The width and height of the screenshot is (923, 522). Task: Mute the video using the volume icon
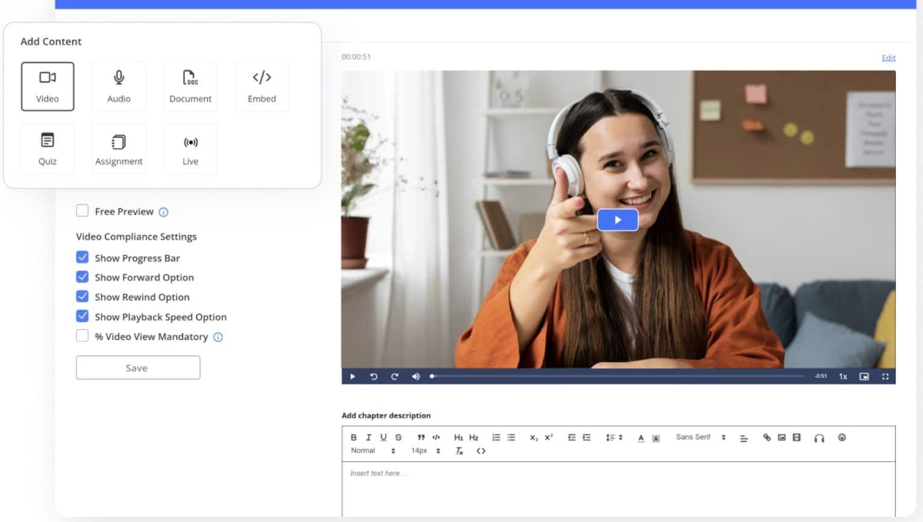(x=416, y=377)
